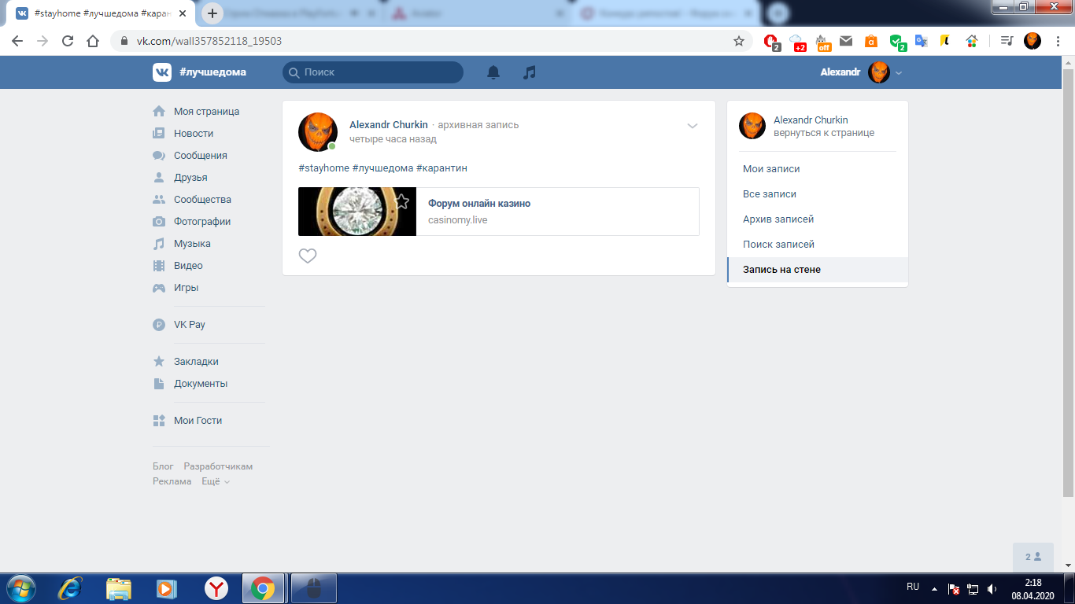Open the Форум онлайн казино link title
This screenshot has height=604, width=1075.
479,204
